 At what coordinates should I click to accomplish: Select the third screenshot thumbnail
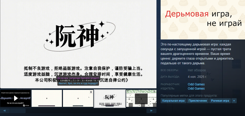(78, 98)
